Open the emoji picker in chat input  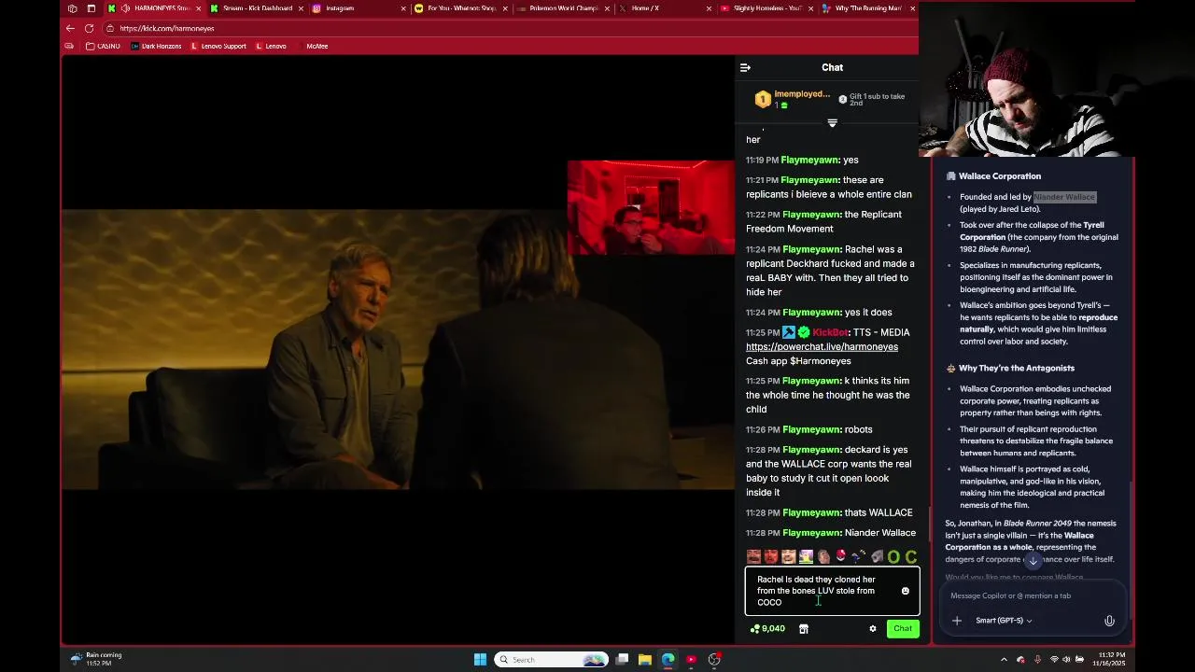click(x=905, y=591)
